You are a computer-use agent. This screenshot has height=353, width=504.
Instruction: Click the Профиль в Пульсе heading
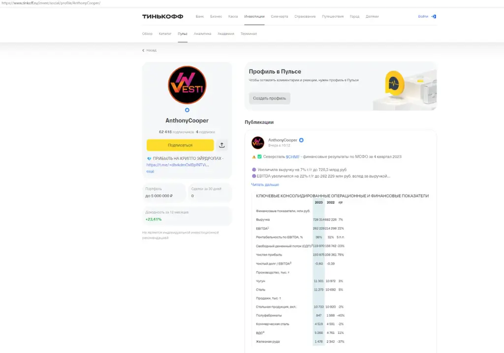(275, 72)
